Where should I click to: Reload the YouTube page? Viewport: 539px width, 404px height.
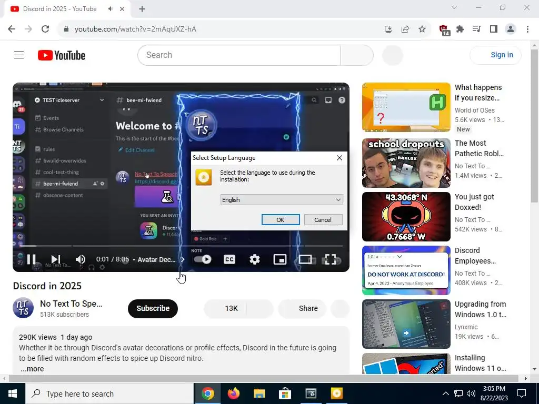pos(45,29)
